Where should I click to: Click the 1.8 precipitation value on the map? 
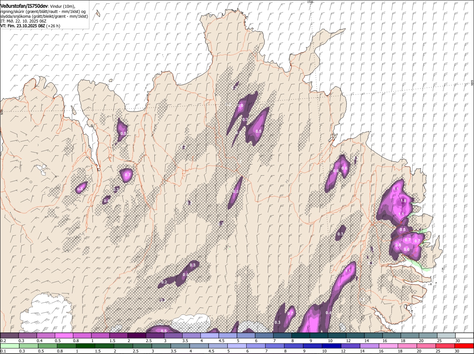(404, 201)
